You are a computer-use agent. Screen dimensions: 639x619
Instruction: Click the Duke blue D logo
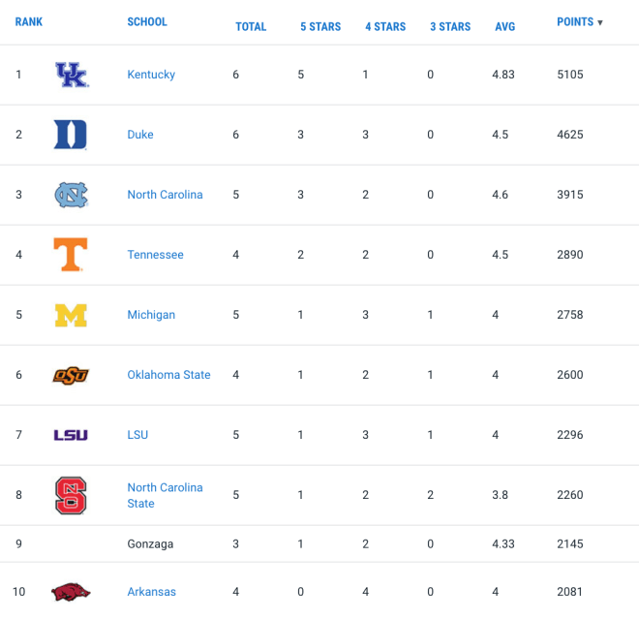(71, 135)
